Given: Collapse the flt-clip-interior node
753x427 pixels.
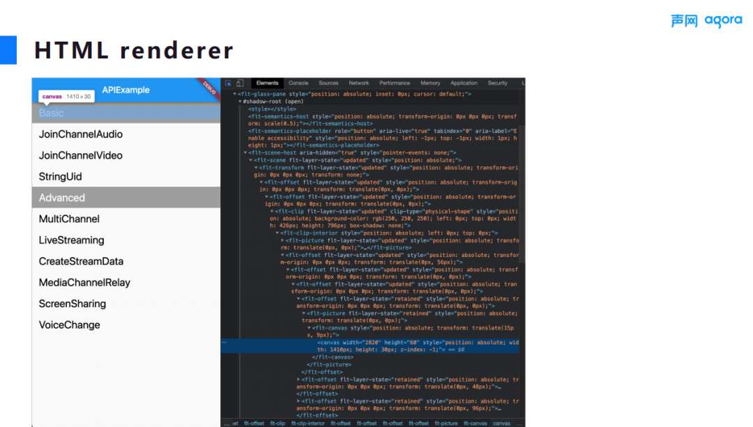Looking at the screenshot, I should click(x=277, y=233).
